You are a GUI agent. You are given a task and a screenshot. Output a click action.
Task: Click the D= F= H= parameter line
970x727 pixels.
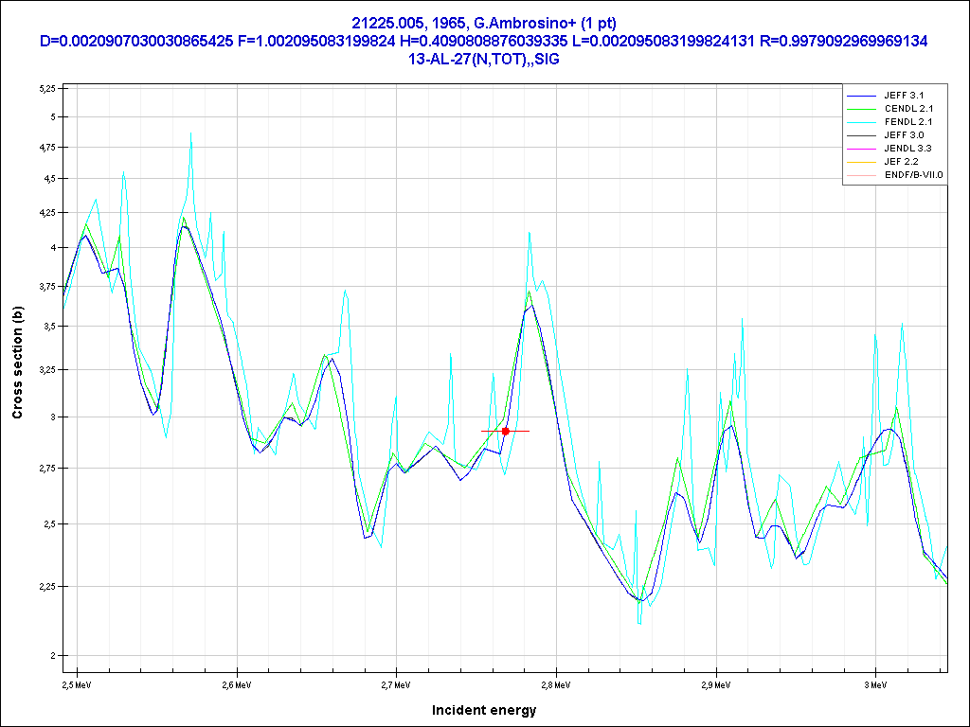pyautogui.click(x=484, y=41)
